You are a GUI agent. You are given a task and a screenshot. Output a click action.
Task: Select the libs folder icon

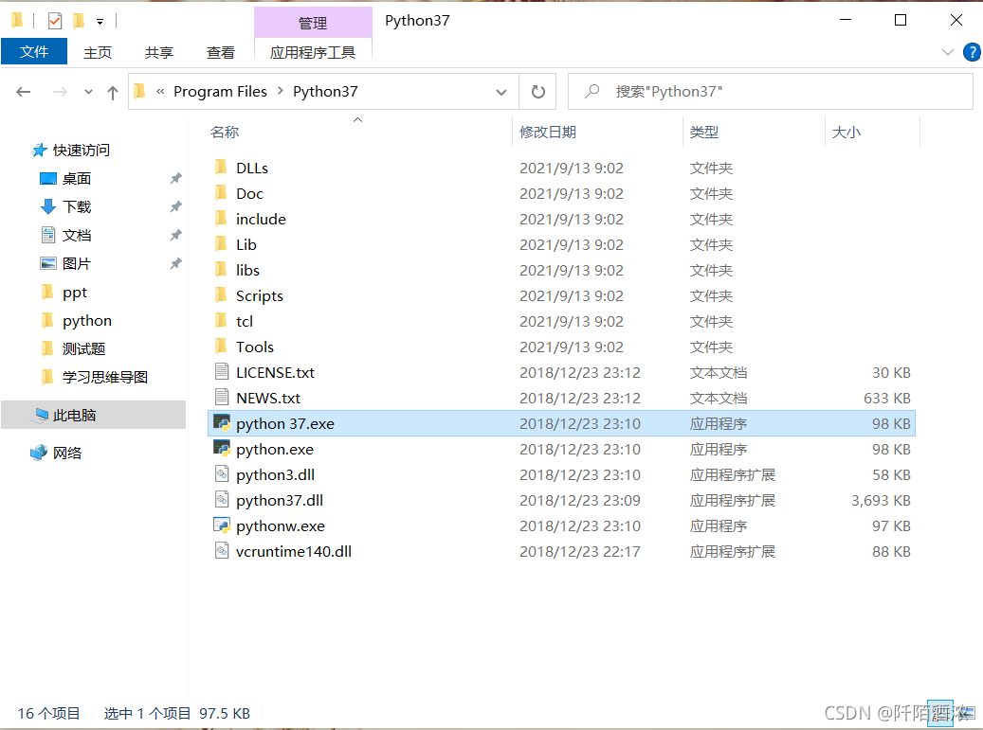click(x=221, y=269)
